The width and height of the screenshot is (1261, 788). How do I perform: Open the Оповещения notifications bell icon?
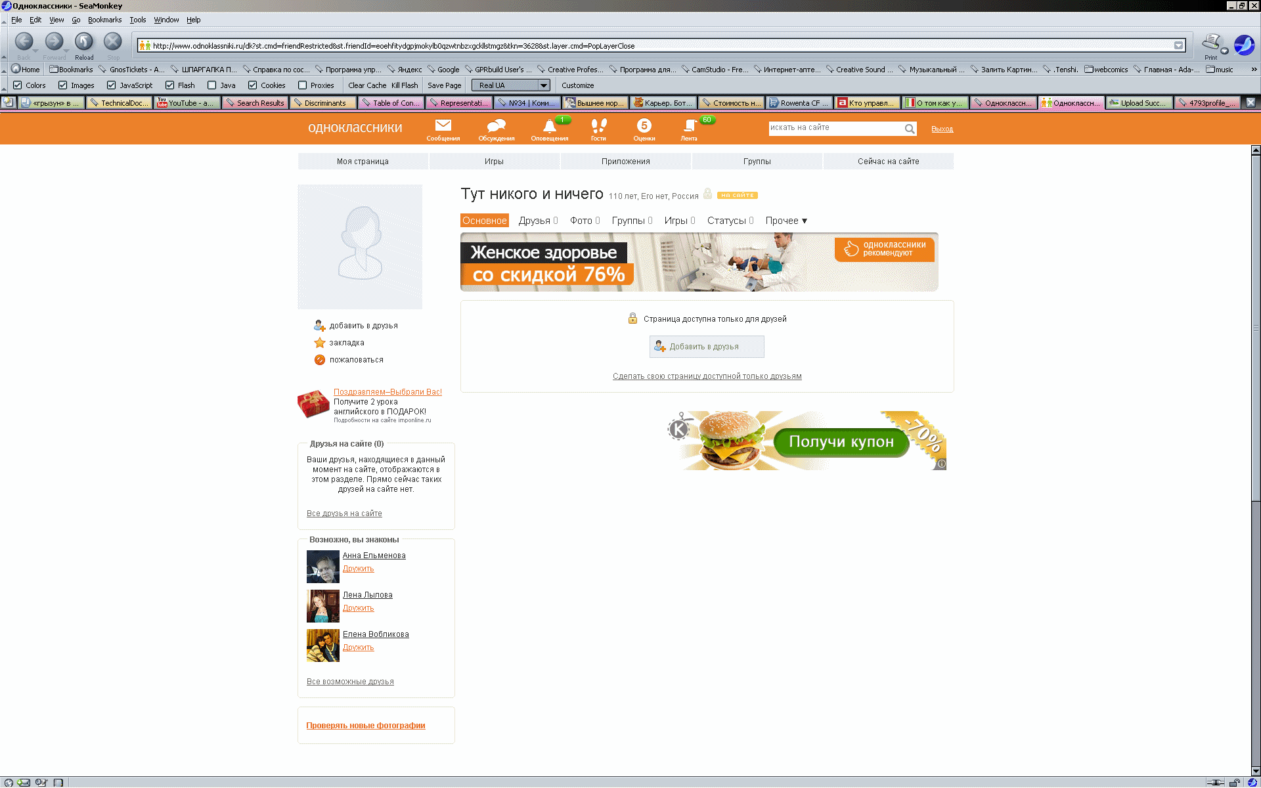coord(549,126)
